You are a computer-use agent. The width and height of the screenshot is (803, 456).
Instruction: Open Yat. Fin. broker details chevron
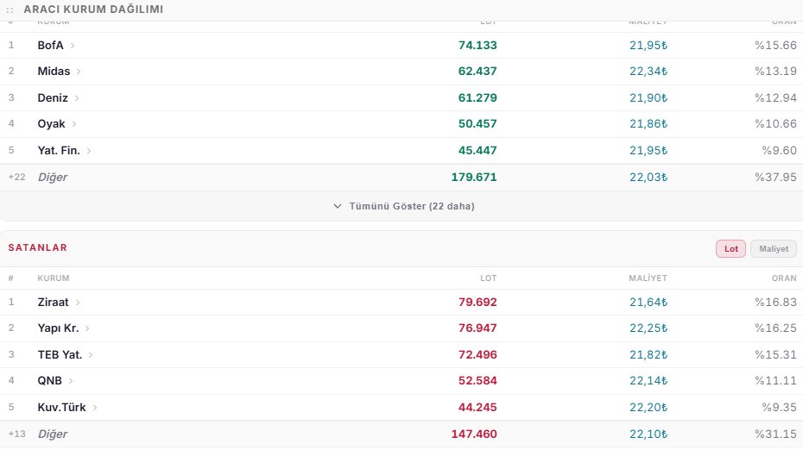click(x=89, y=151)
